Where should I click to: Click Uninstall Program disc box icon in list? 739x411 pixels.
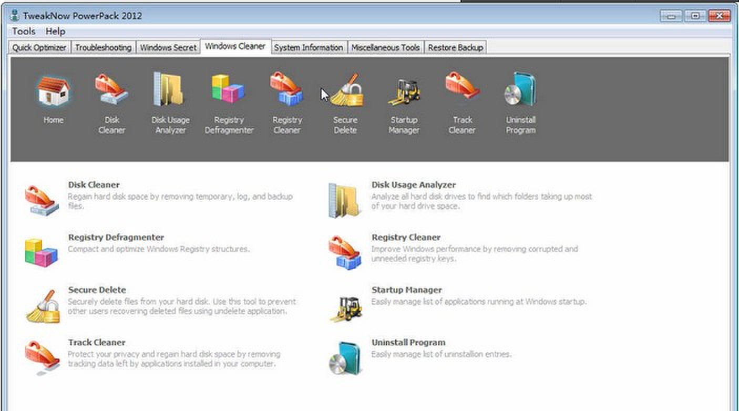pyautogui.click(x=345, y=358)
